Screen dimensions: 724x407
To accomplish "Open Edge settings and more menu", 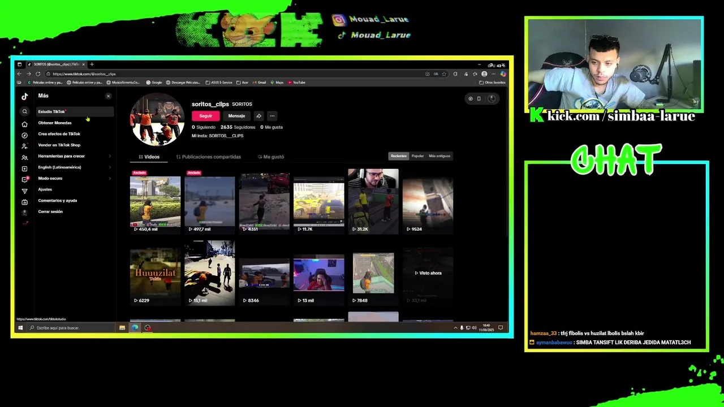I will click(494, 74).
